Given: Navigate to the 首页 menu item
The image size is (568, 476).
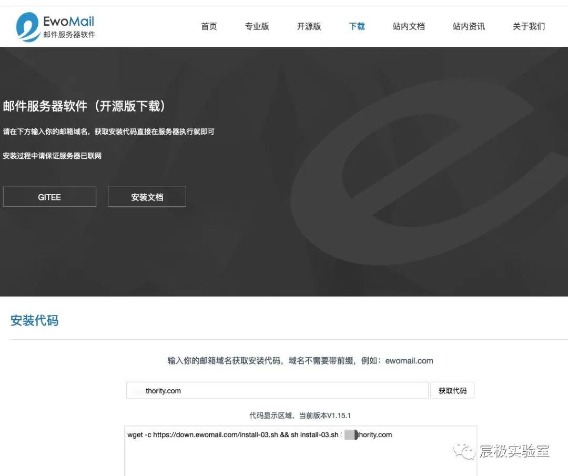Looking at the screenshot, I should click(208, 26).
